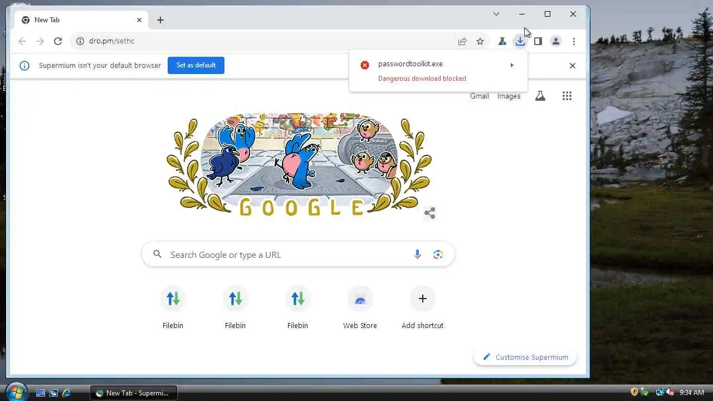Click the 9:34 AM taskbar clock

pos(692,393)
